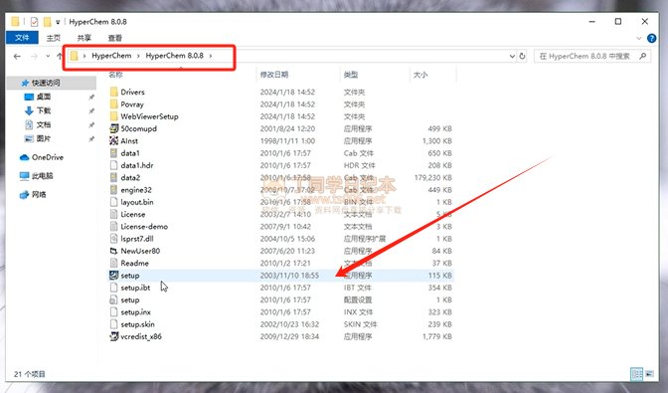Select the data1.hdr file icon
The width and height of the screenshot is (668, 393).
pos(113,165)
